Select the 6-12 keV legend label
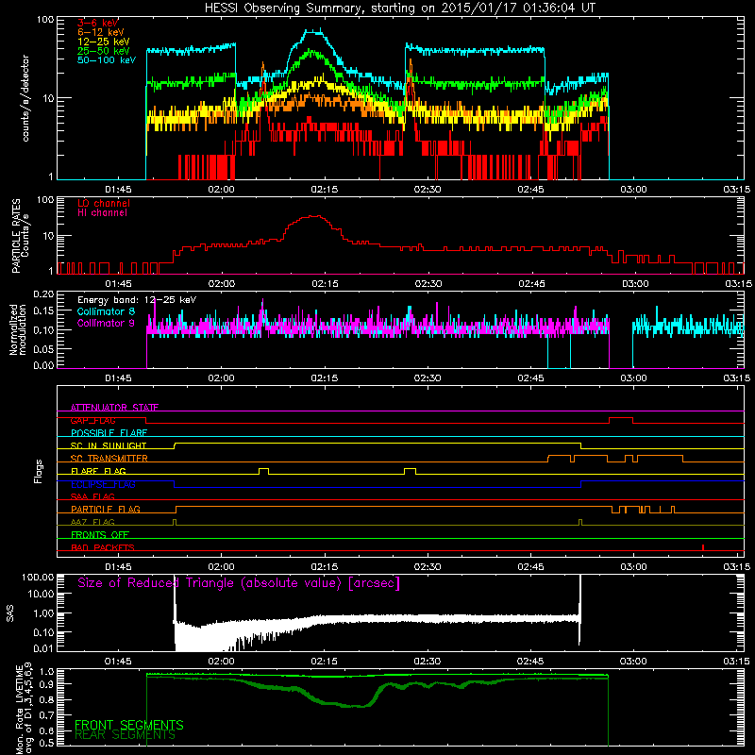755x755 pixels. click(101, 32)
